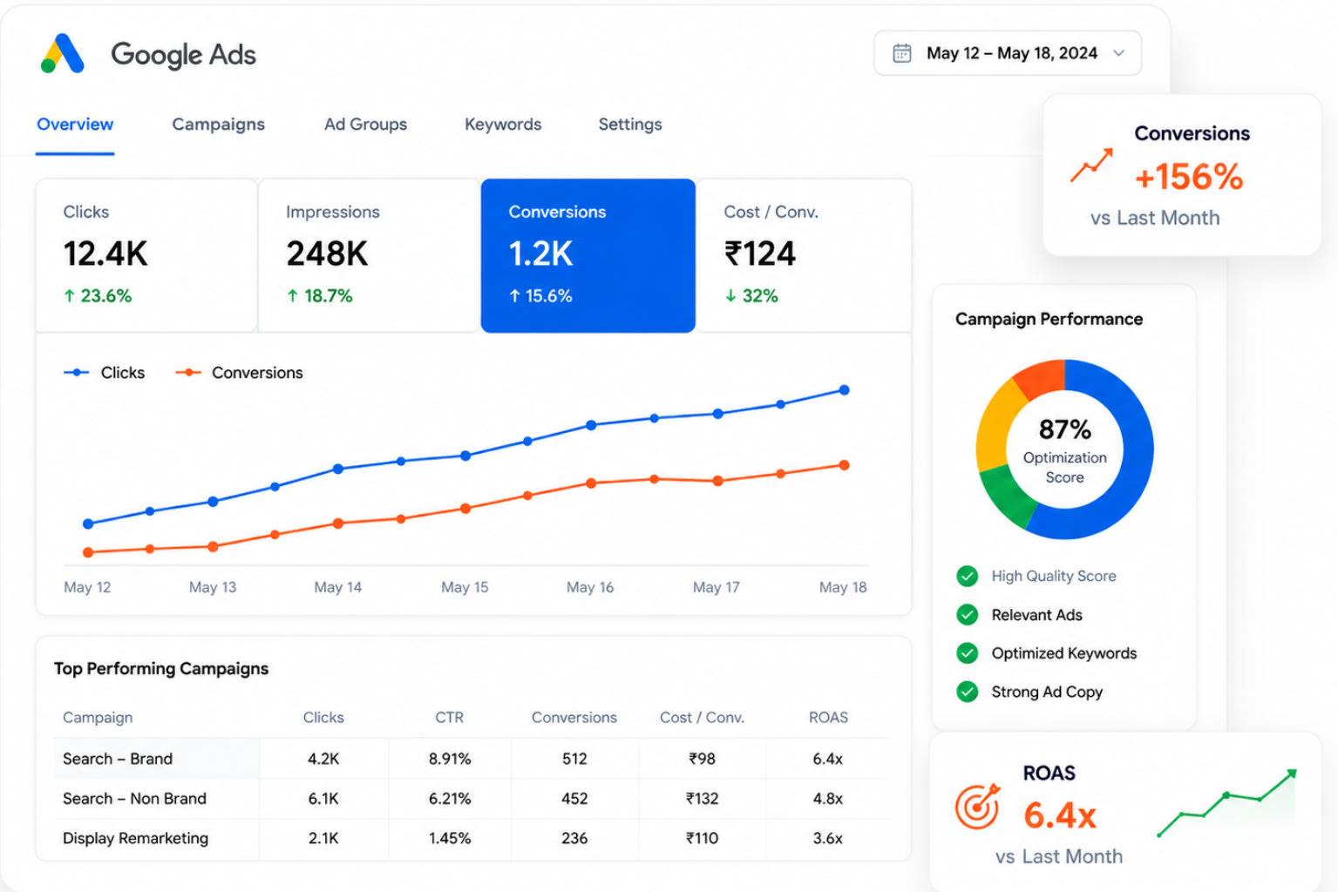Screen dimensions: 1338x892
Task: Click the check icon for High Quality Score
Action: pyautogui.click(x=967, y=576)
